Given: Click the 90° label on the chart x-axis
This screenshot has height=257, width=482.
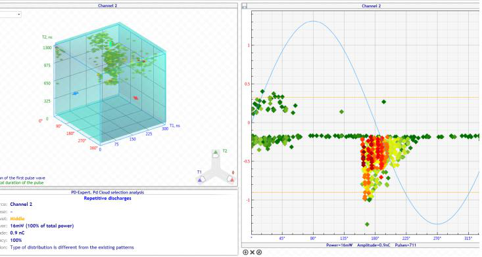Looking at the screenshot, I should pyautogui.click(x=313, y=238).
